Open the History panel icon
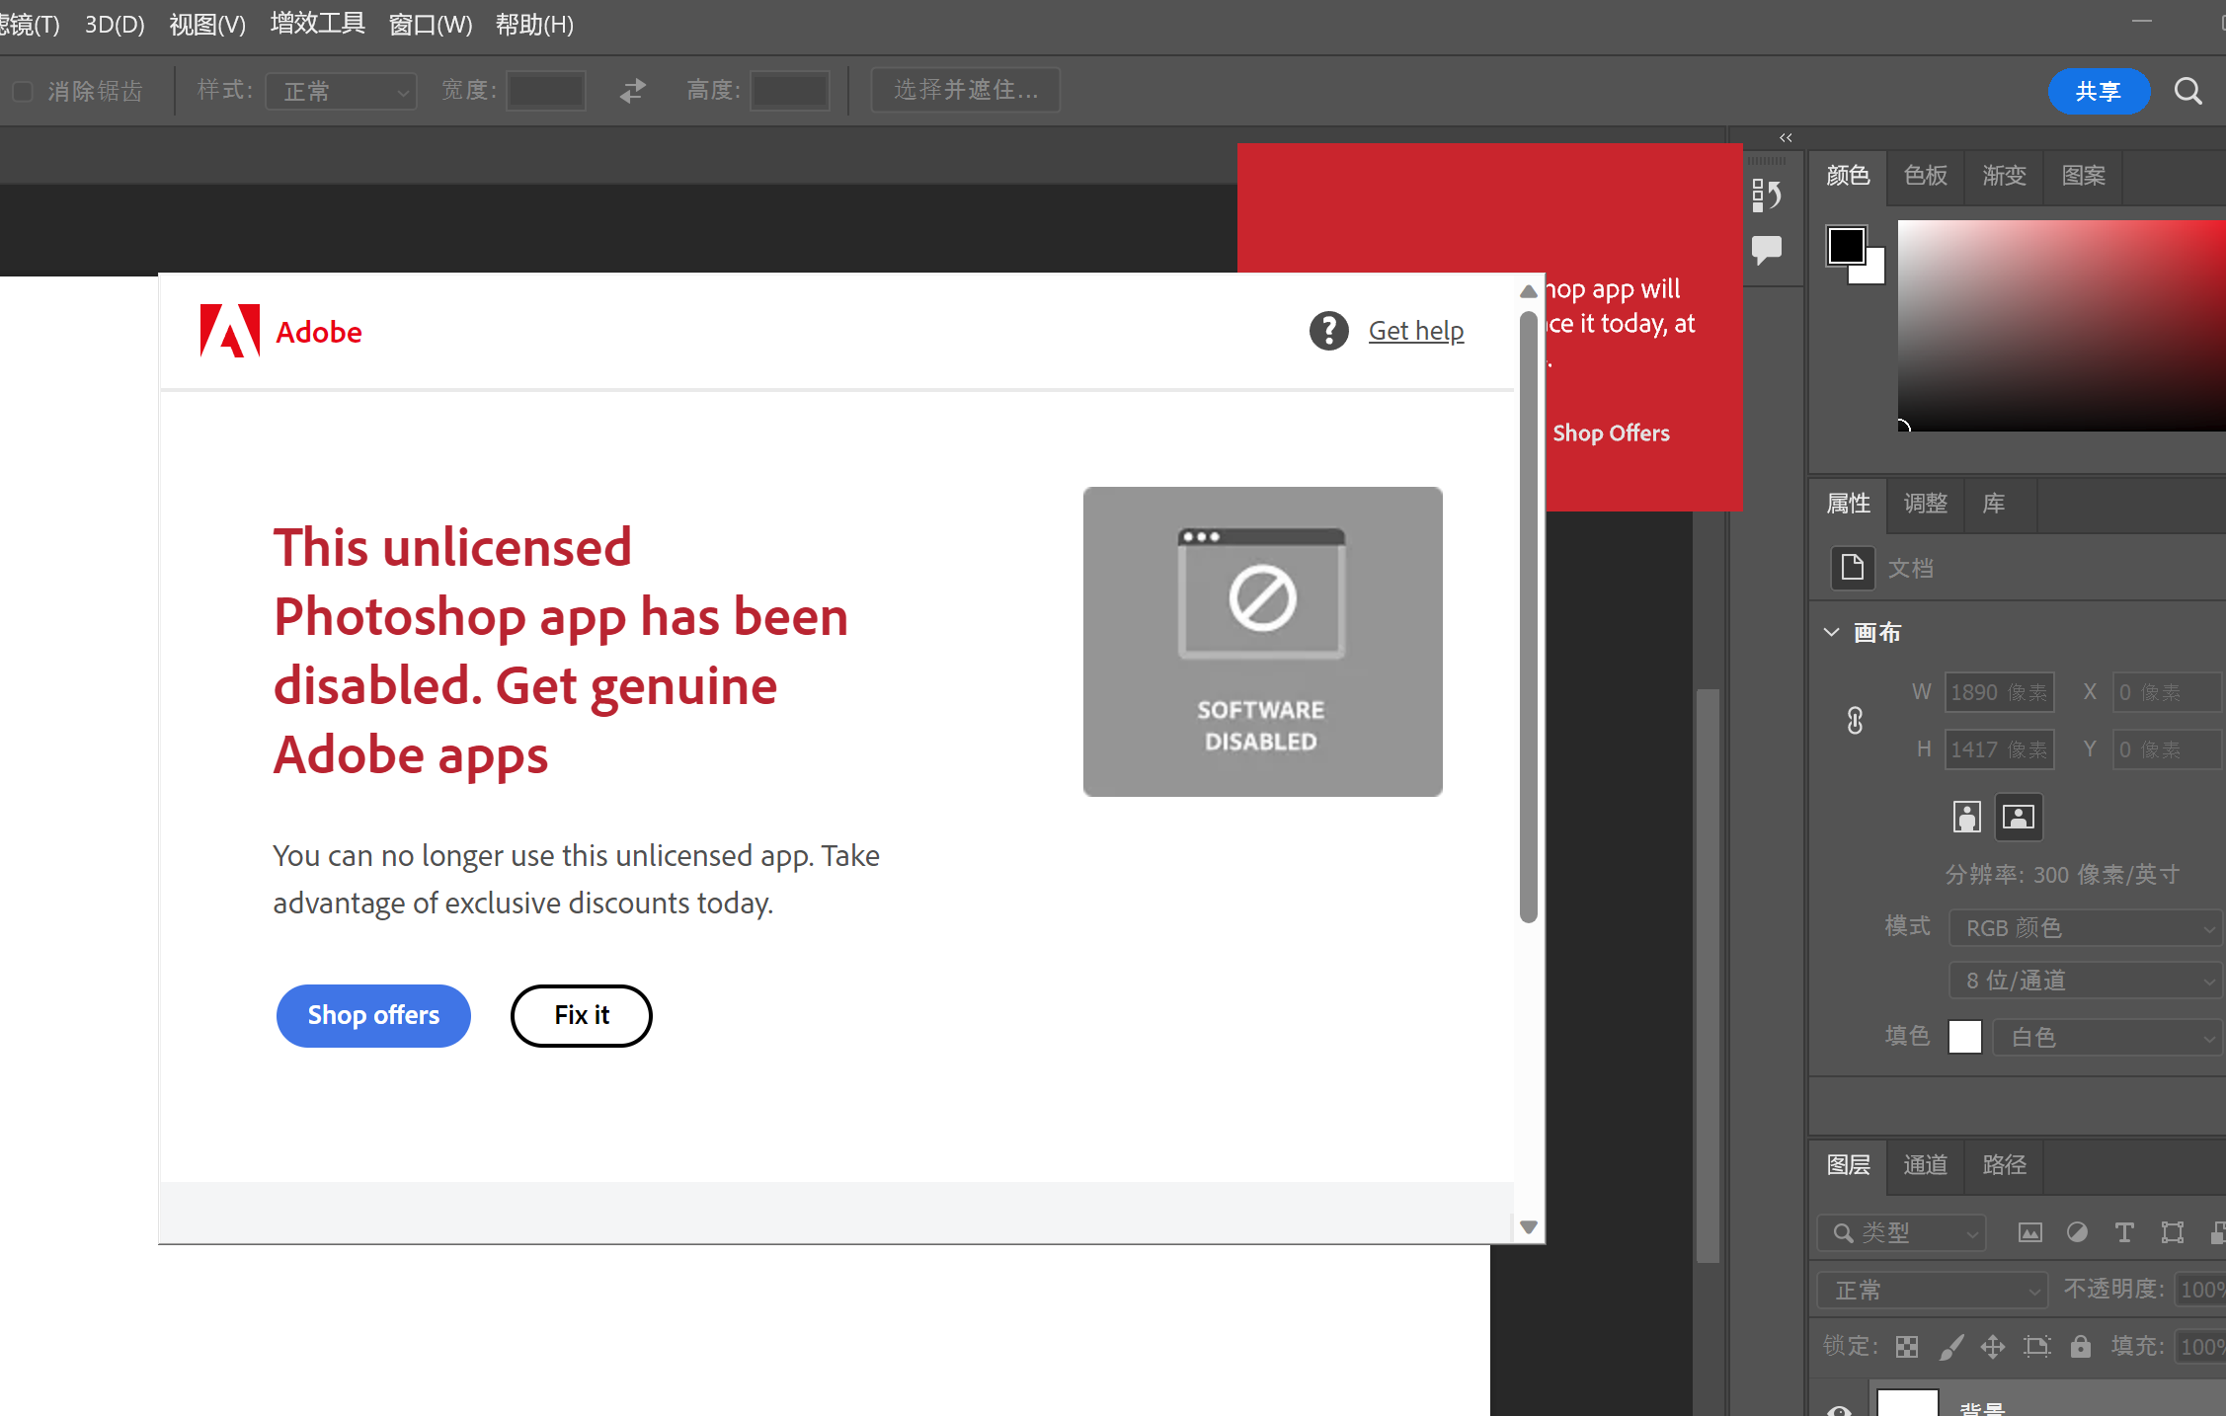The height and width of the screenshot is (1416, 2226). point(1767,195)
